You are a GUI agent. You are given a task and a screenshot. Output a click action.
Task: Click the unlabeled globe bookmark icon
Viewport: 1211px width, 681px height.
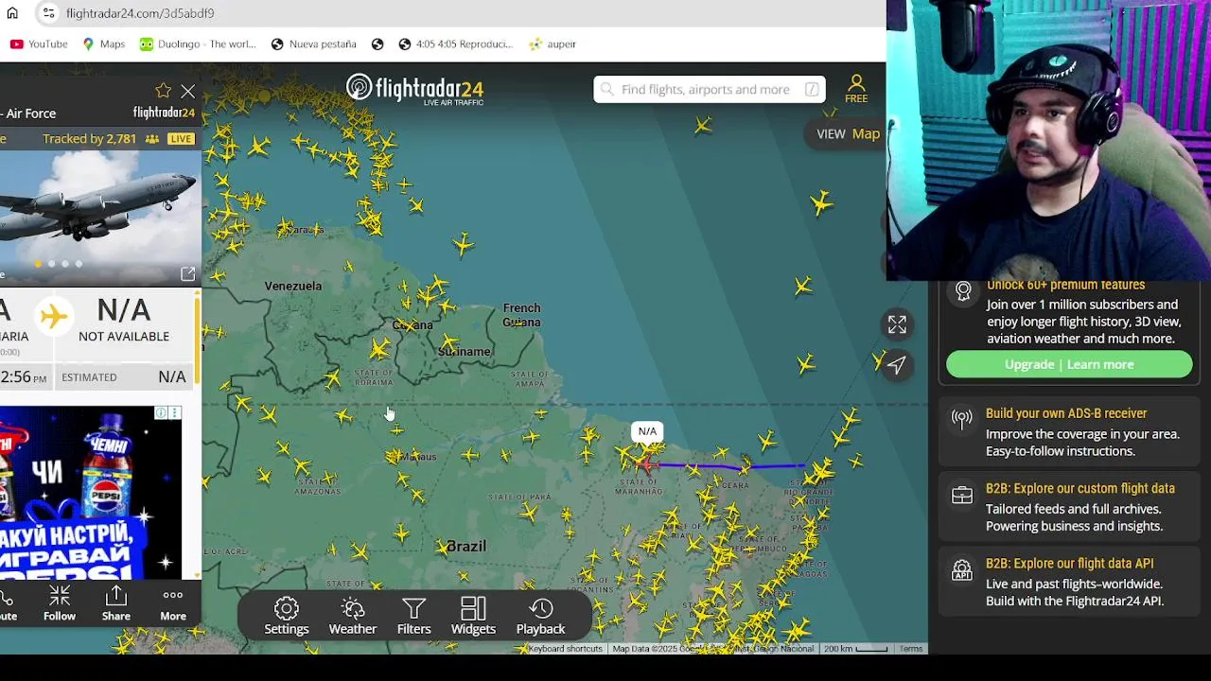[377, 44]
